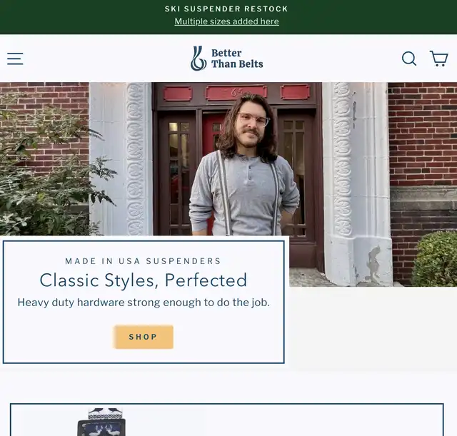Click the 'SKI SUSPENDER RESTOCK' announcement text
The image size is (457, 436).
coord(226,9)
